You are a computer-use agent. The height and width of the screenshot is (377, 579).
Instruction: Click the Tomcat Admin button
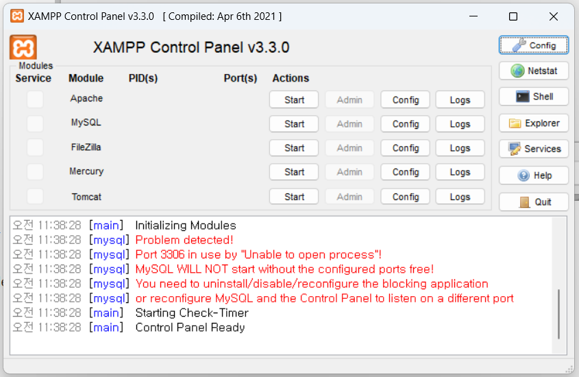349,197
